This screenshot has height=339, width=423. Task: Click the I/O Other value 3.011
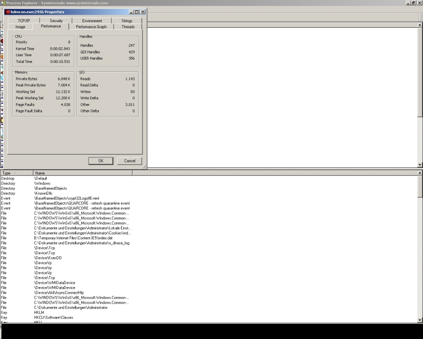point(130,104)
